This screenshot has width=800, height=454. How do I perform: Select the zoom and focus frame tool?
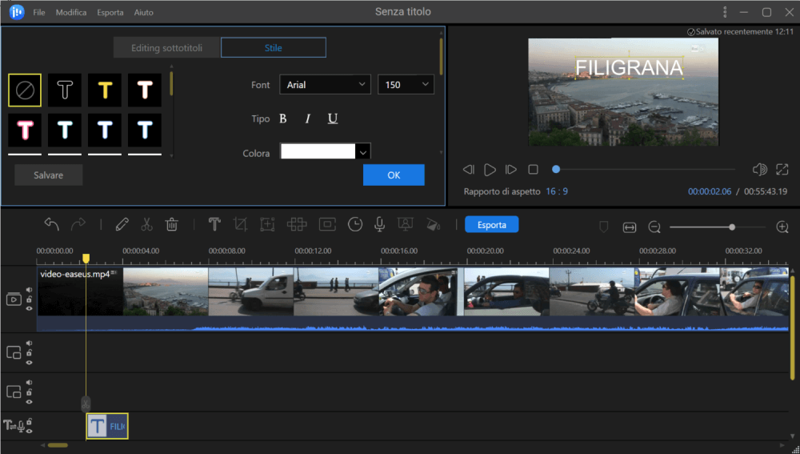[267, 224]
